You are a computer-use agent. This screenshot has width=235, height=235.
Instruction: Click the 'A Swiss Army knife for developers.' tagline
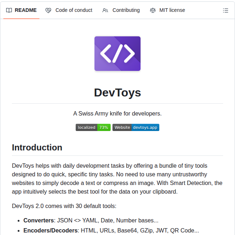coord(117,114)
